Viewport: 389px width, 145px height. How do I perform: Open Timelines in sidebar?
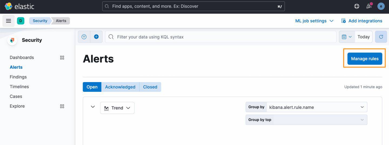click(x=19, y=87)
